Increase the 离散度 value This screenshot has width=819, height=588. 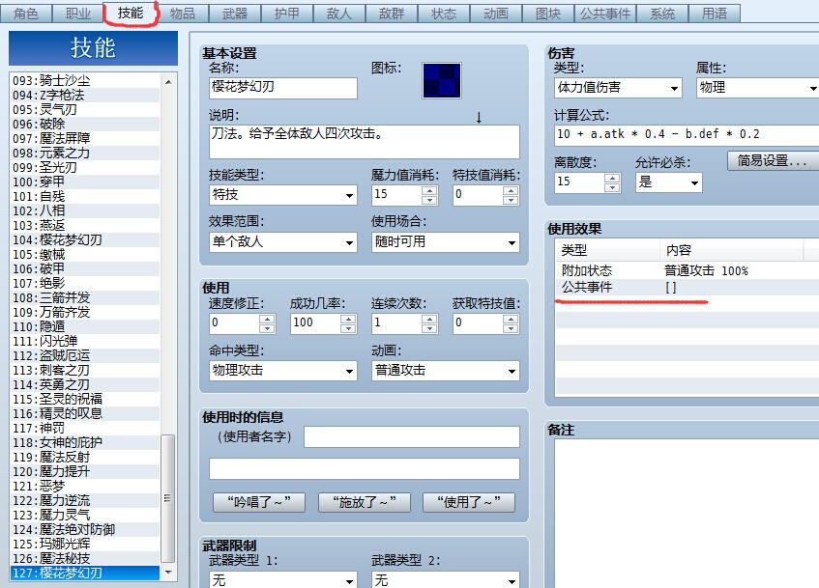(612, 178)
